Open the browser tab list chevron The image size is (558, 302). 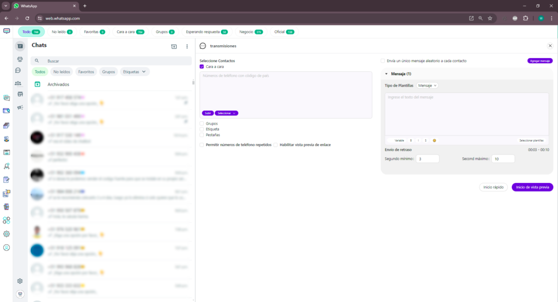[x=5, y=5]
